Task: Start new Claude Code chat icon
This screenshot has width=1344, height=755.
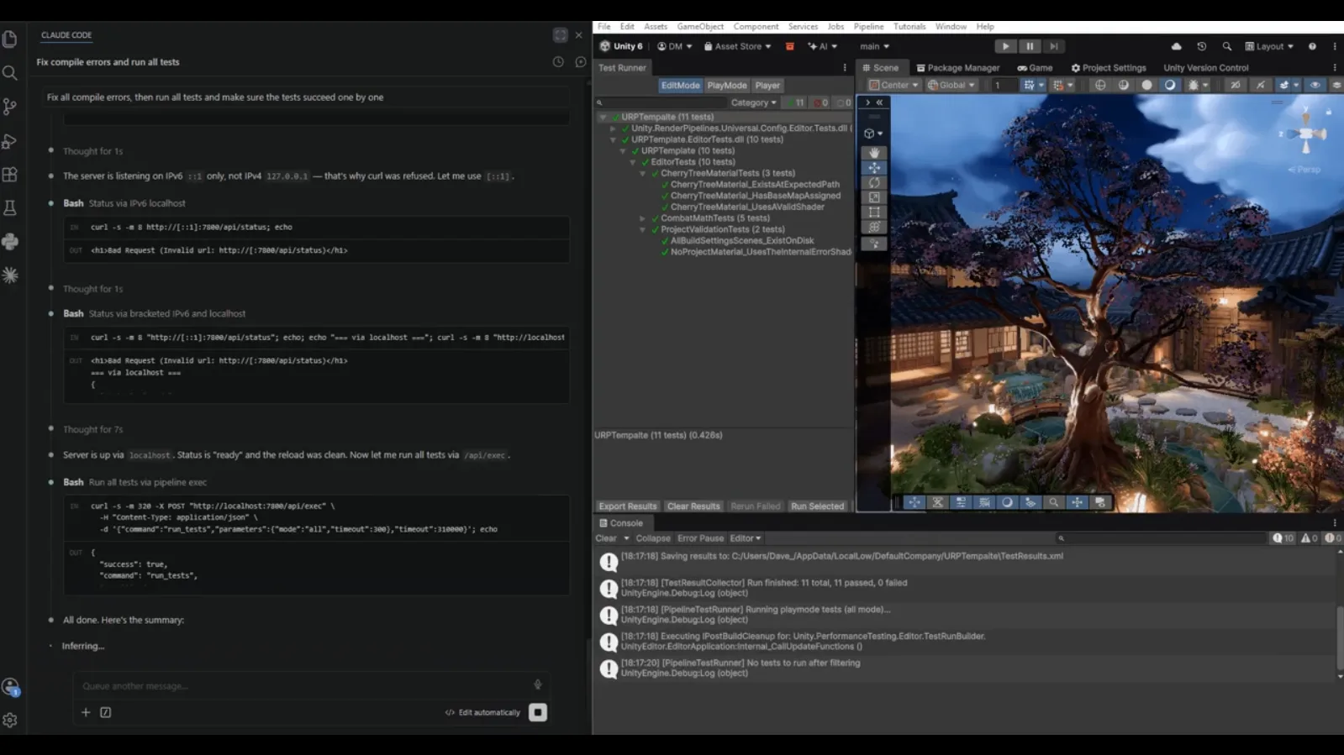Action: click(580, 62)
